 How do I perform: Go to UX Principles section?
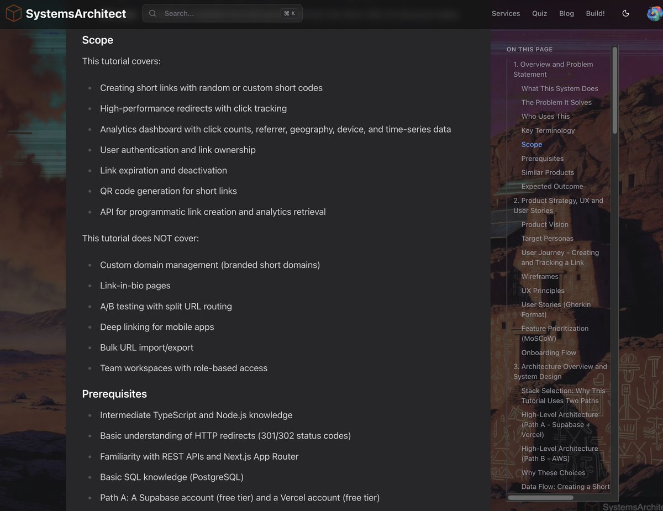click(543, 291)
